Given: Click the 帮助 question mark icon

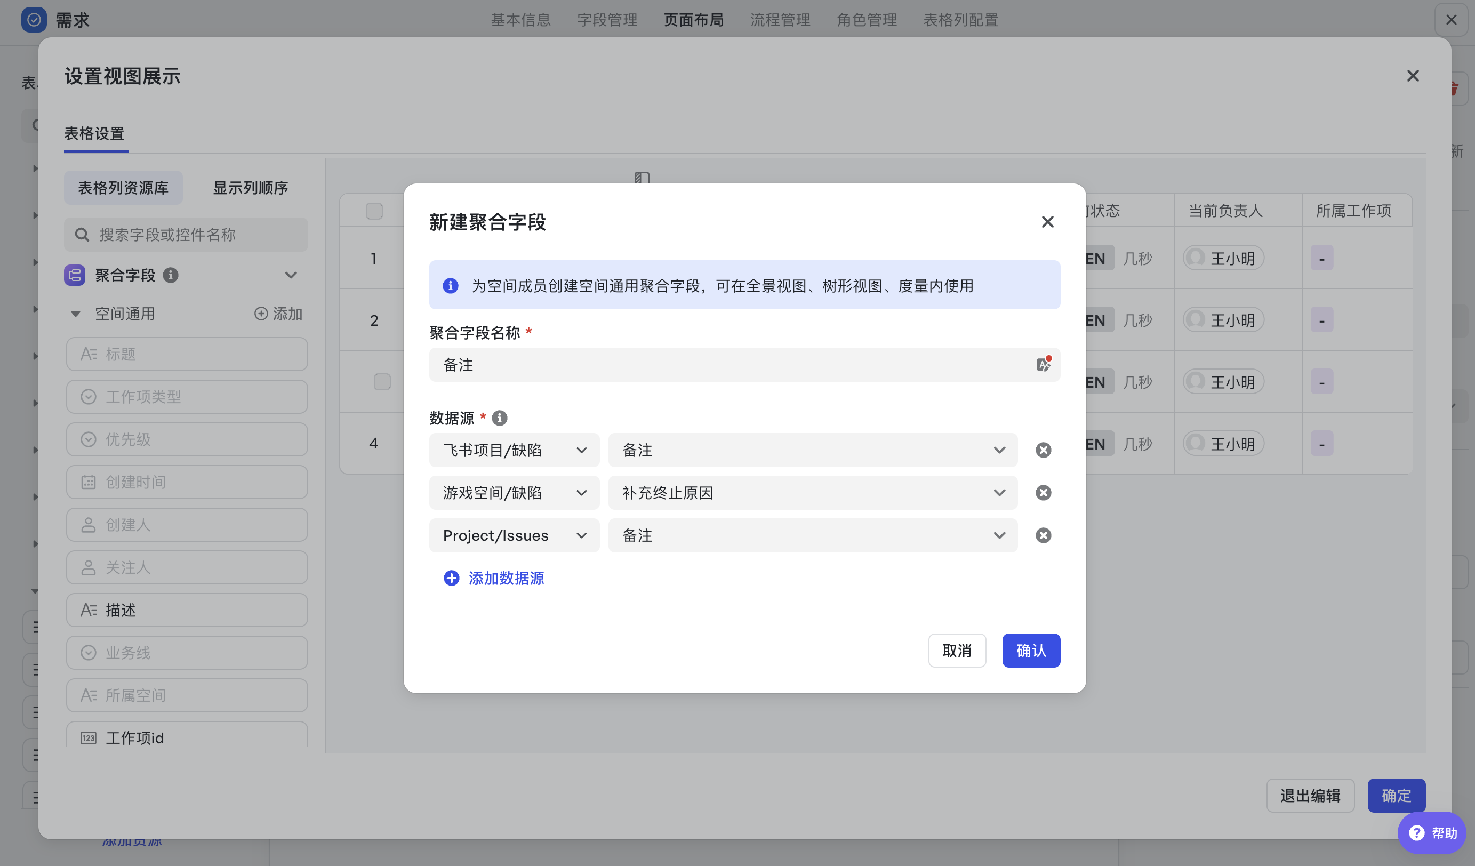Looking at the screenshot, I should coord(1416,832).
